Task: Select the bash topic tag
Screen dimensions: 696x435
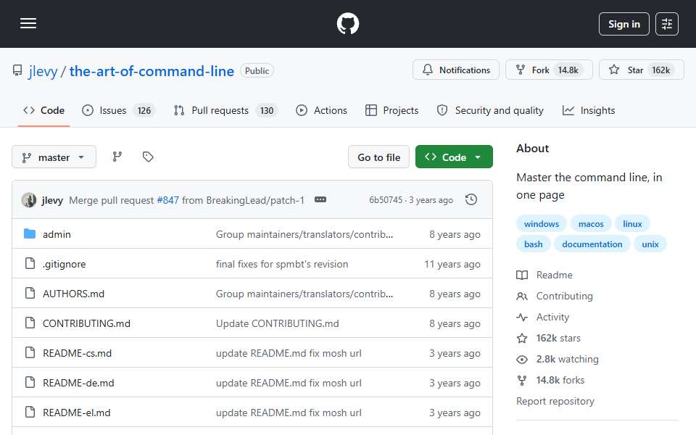Action: [x=533, y=244]
